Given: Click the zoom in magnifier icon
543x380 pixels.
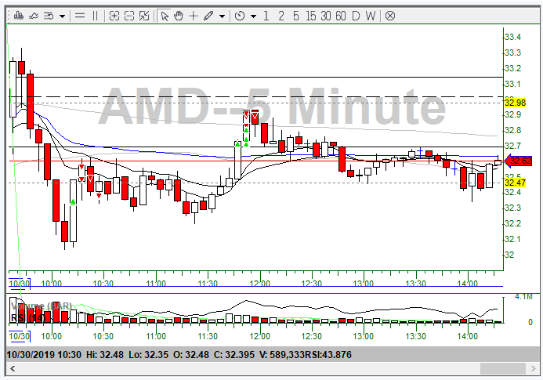Looking at the screenshot, I should 114,16.
